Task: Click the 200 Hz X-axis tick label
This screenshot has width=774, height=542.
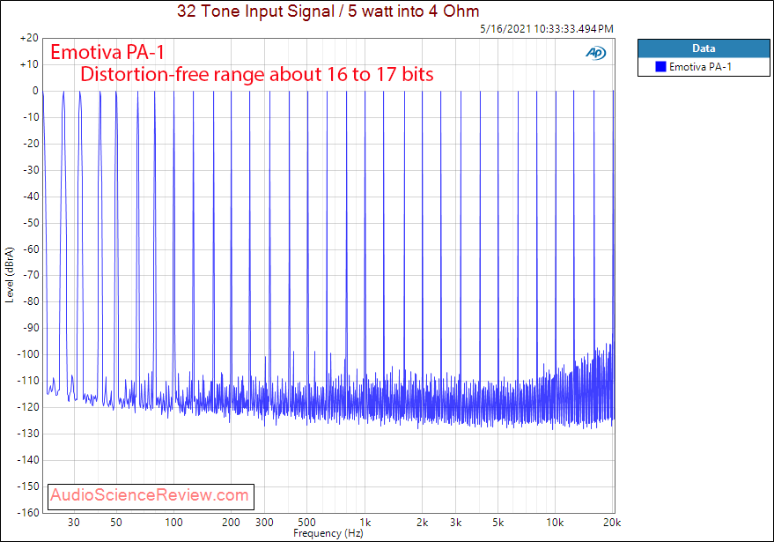Action: tap(231, 523)
